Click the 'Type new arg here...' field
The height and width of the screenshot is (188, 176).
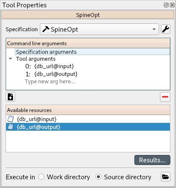[x=50, y=82]
